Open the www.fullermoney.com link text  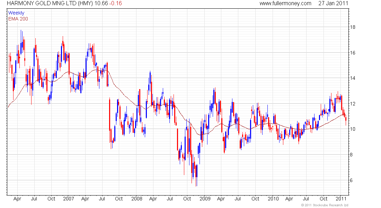[x=285, y=3]
